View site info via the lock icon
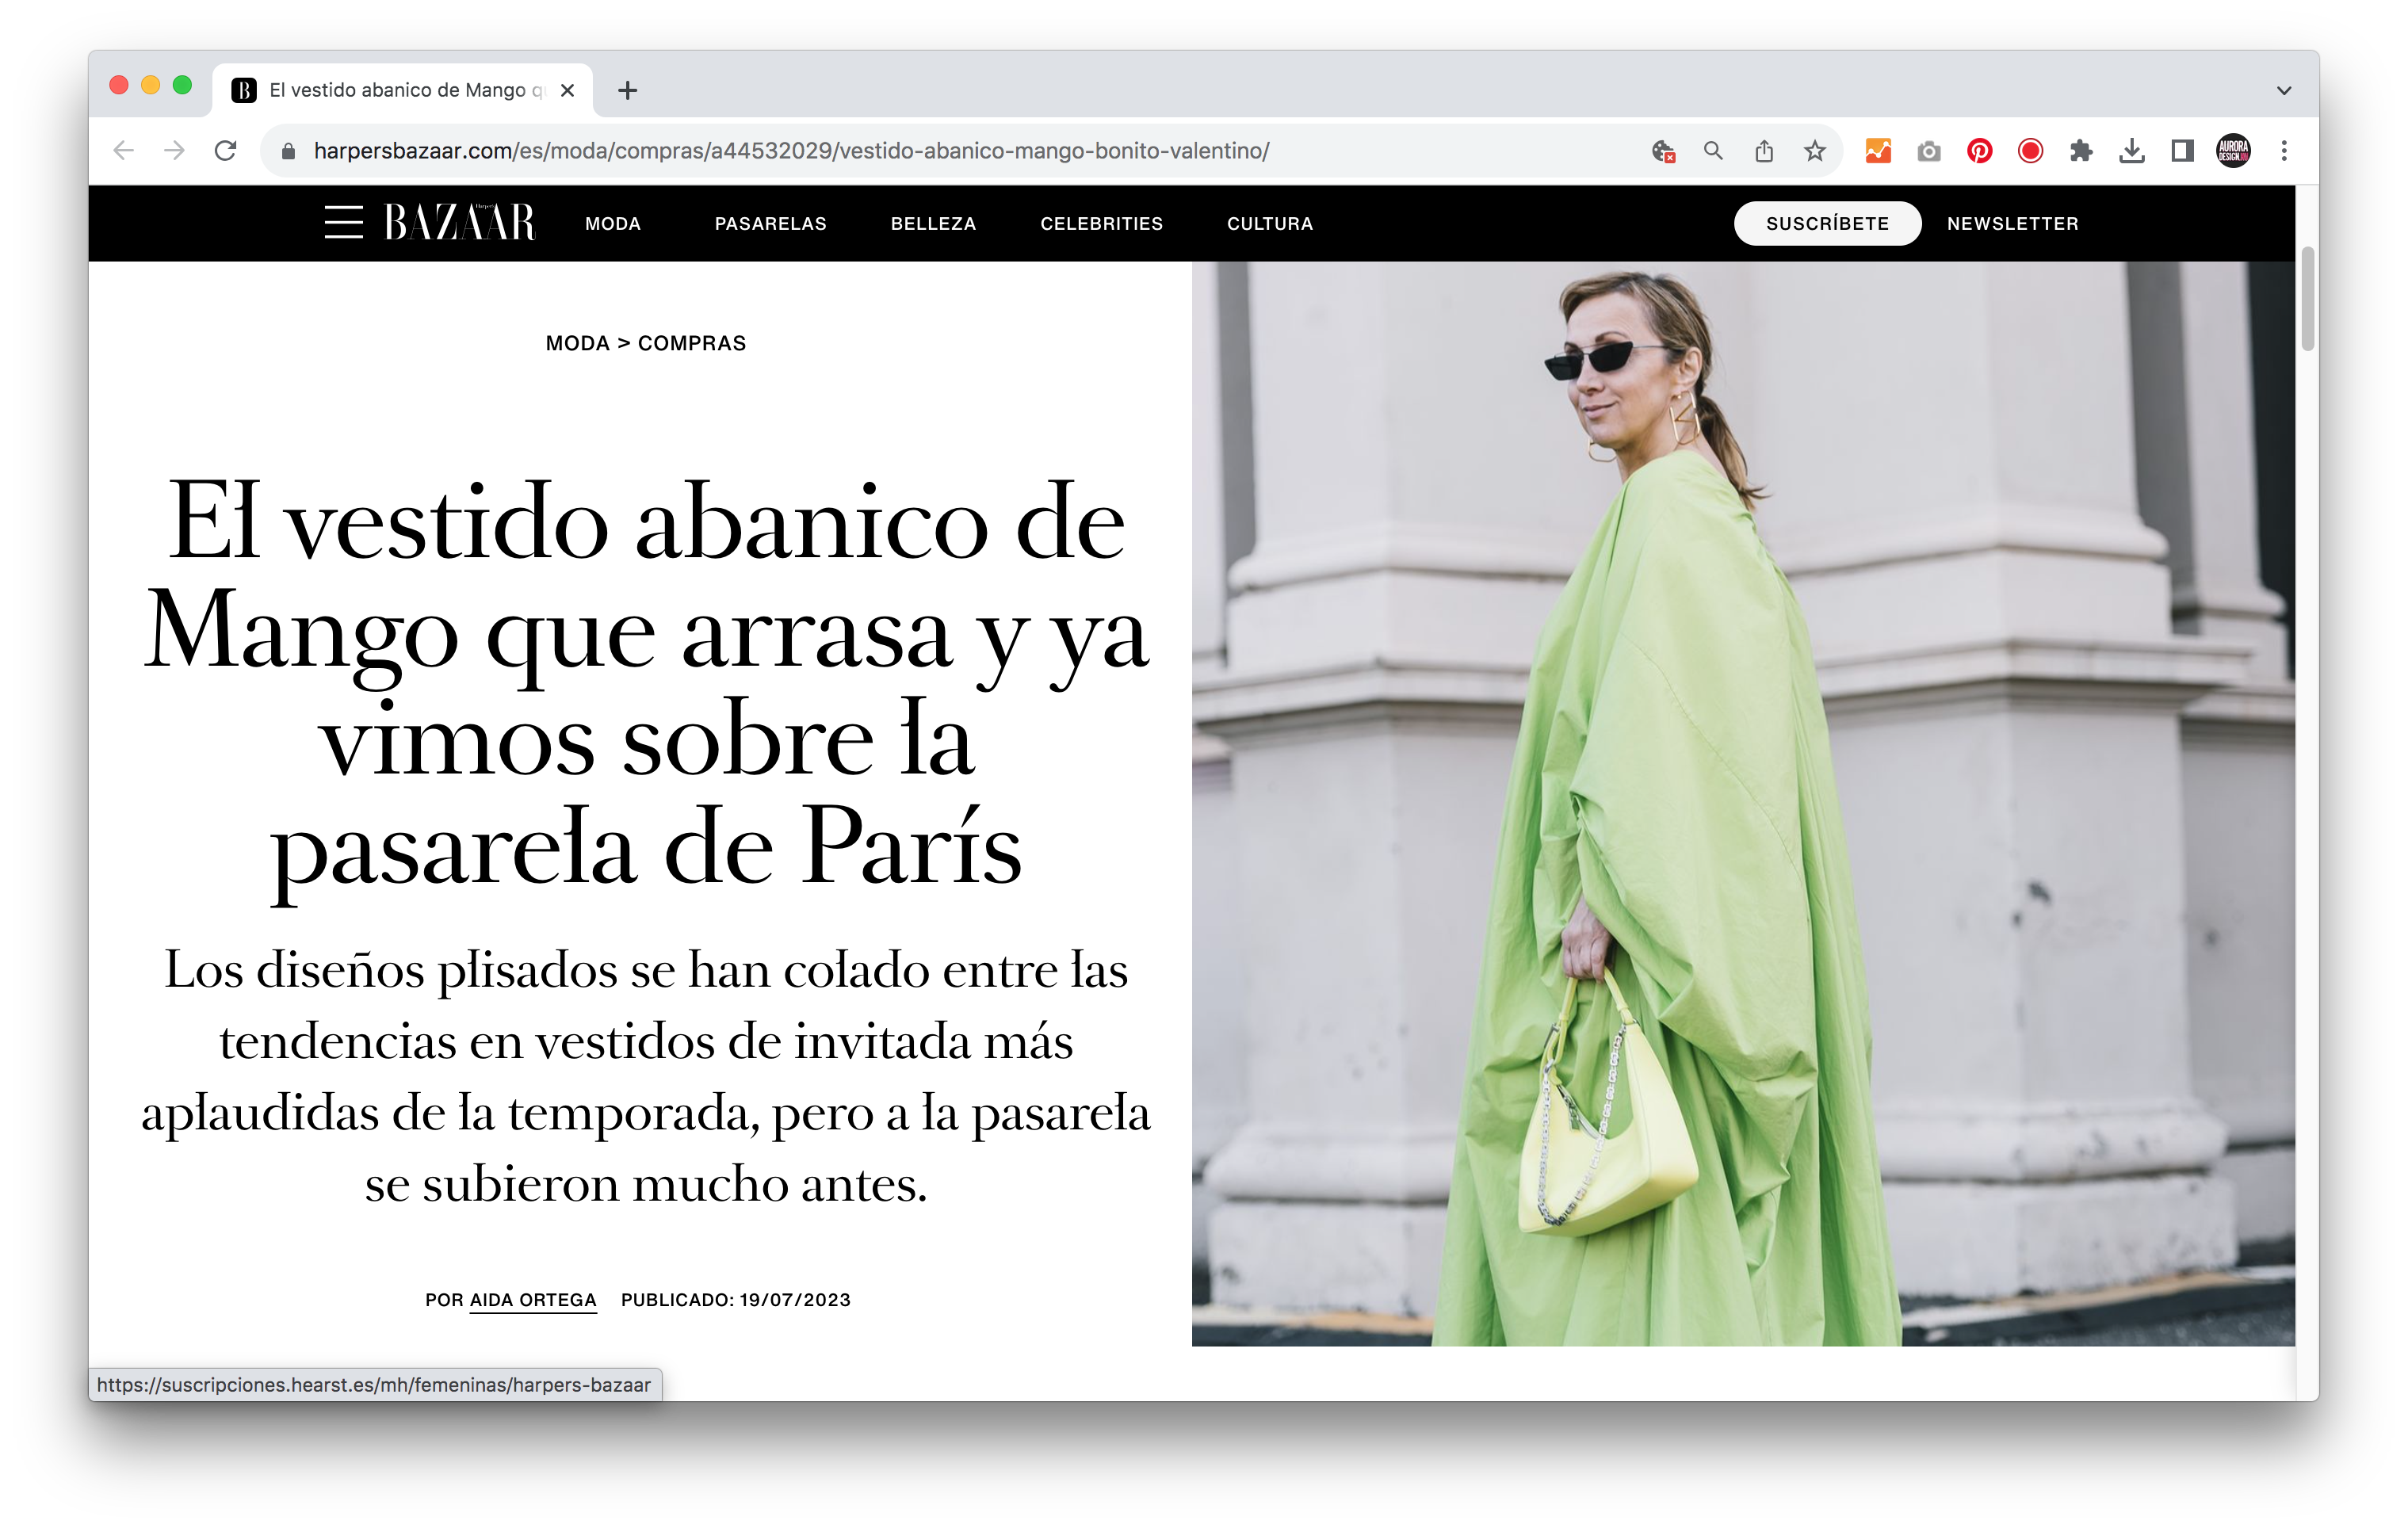Screen dimensions: 2408x1528 (x=288, y=151)
